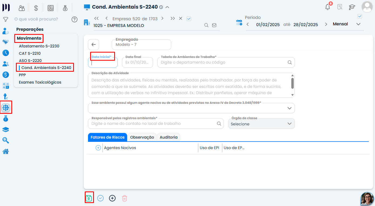
Task: Go to next company arrow
Action: (162, 18)
